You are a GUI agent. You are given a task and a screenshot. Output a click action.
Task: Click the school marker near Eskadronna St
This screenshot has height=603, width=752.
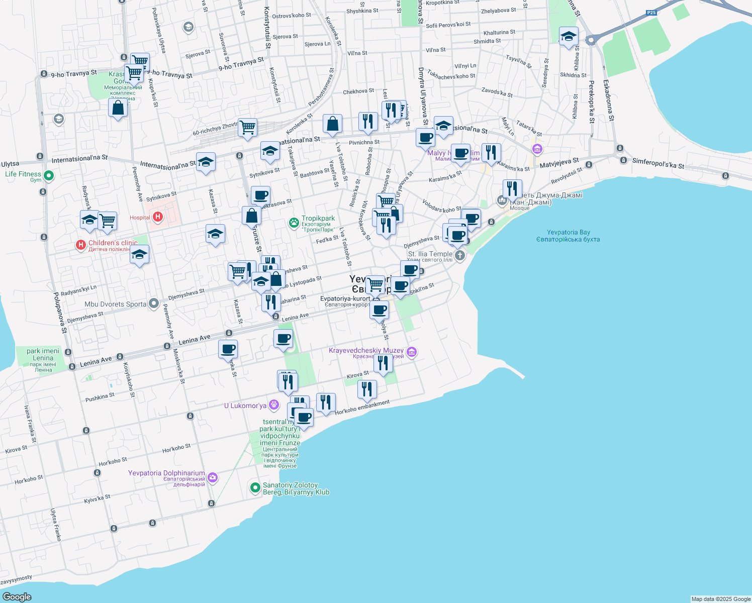pos(568,37)
